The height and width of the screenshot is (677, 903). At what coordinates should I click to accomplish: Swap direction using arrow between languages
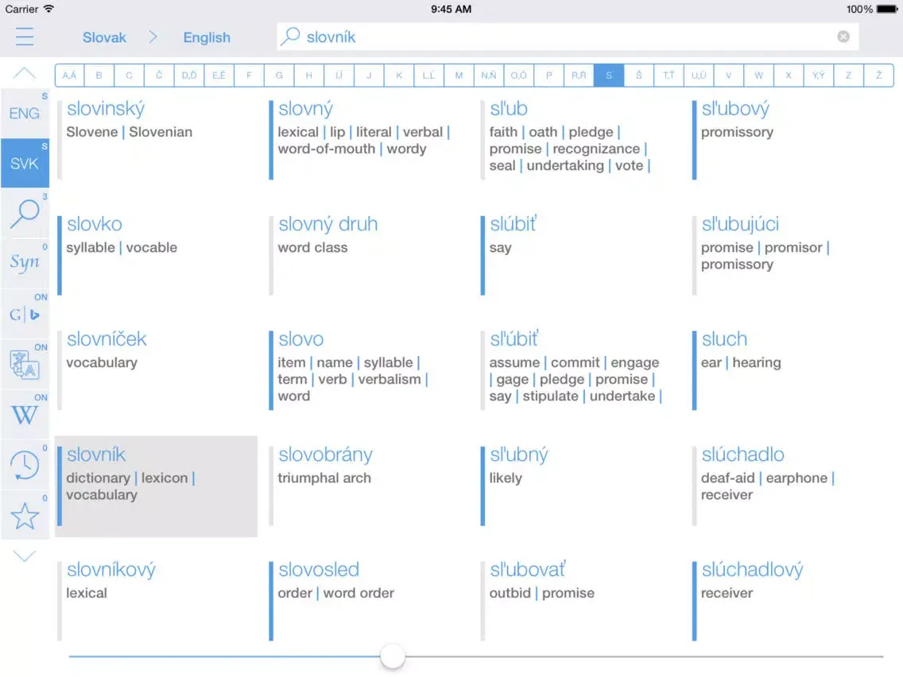point(153,37)
